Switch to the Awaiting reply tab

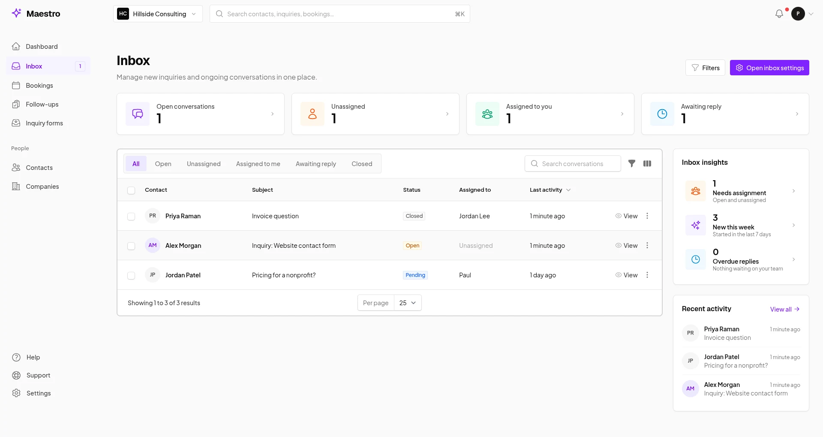click(x=316, y=164)
